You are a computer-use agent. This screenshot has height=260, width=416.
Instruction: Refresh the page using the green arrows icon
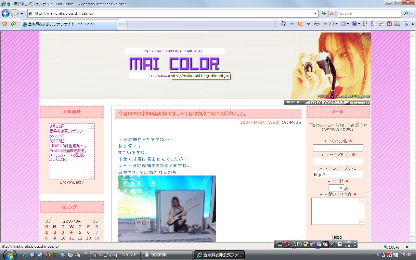pyautogui.click(x=323, y=13)
